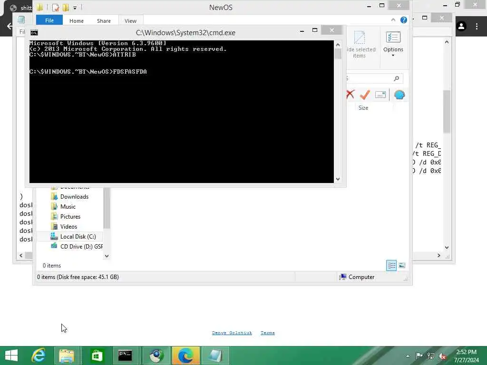Expand the Options dropdown arrow
The image size is (487, 365).
pyautogui.click(x=393, y=56)
